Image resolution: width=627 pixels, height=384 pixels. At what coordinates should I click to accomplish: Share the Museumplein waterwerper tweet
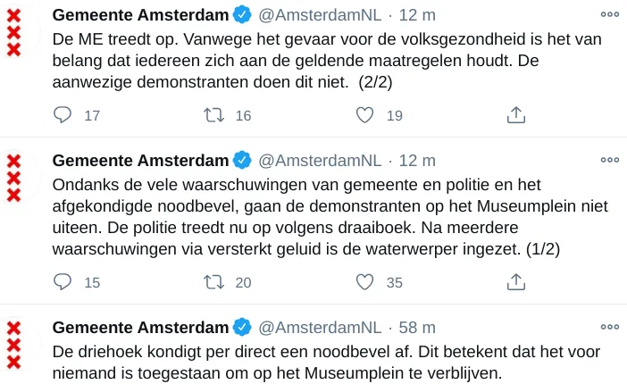click(515, 282)
